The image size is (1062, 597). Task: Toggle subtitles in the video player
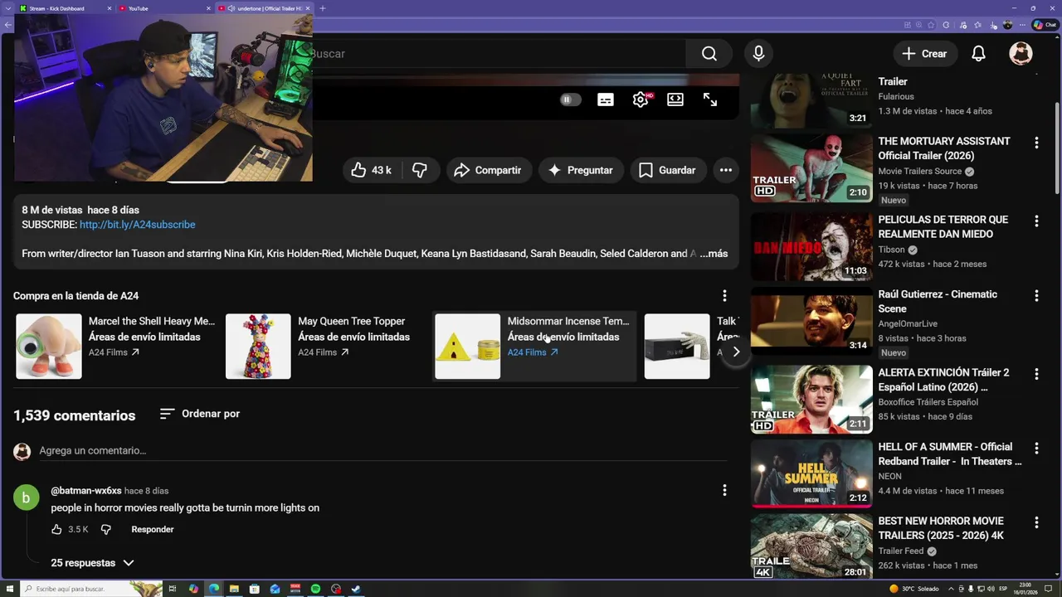pos(606,99)
